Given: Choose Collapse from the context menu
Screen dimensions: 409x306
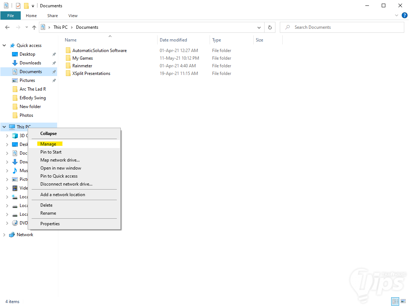Looking at the screenshot, I should [x=74, y=133].
